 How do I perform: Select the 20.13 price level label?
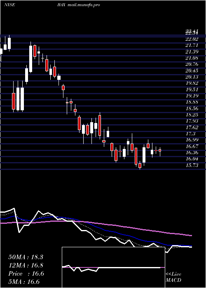[192, 77]
